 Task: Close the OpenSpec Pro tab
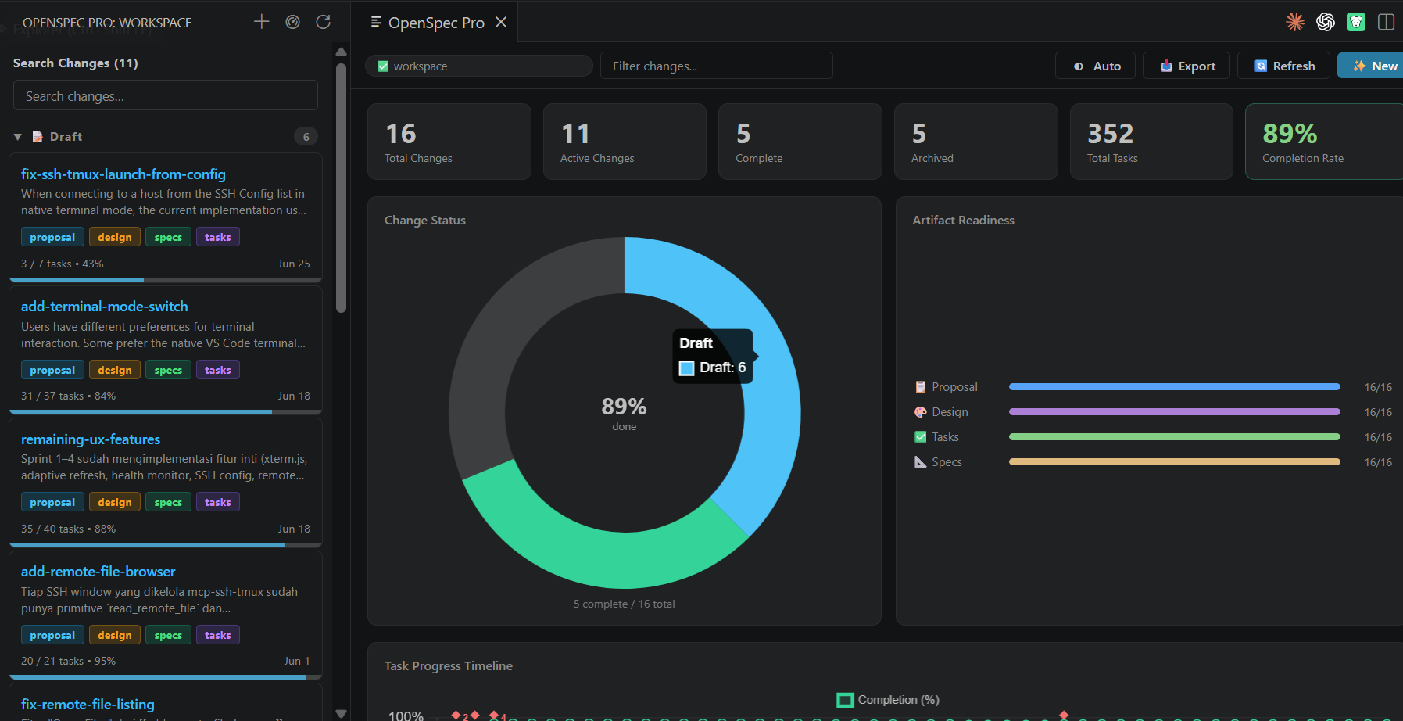(x=501, y=23)
